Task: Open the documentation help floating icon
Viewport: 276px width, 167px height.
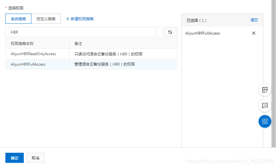Action: click(265, 90)
